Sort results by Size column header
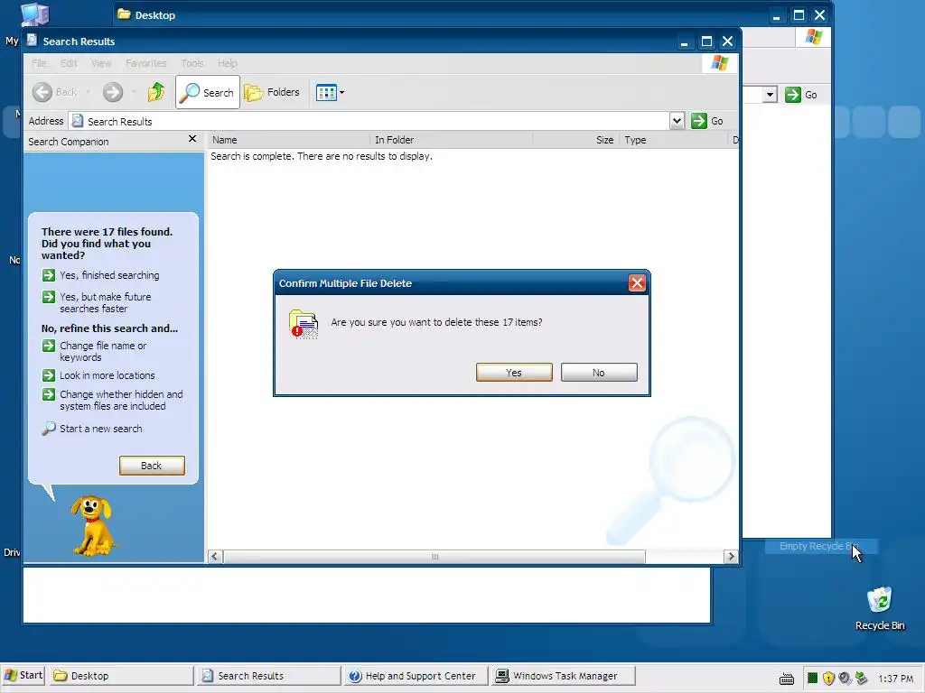925x693 pixels. click(x=575, y=140)
